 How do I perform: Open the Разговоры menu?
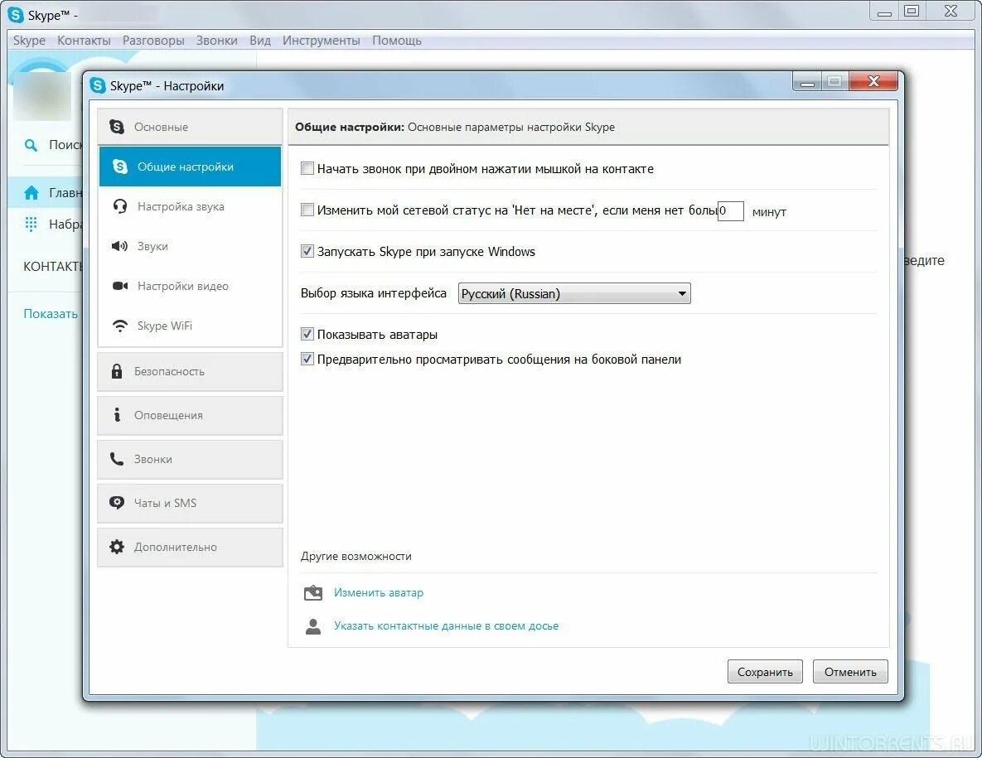click(x=153, y=40)
